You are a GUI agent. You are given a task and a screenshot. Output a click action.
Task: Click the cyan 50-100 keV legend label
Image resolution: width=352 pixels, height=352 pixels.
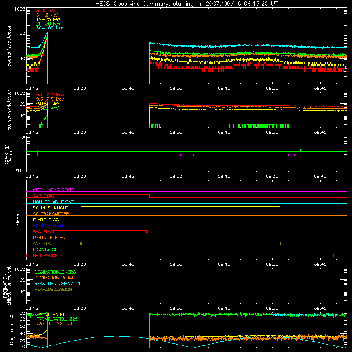click(50, 28)
